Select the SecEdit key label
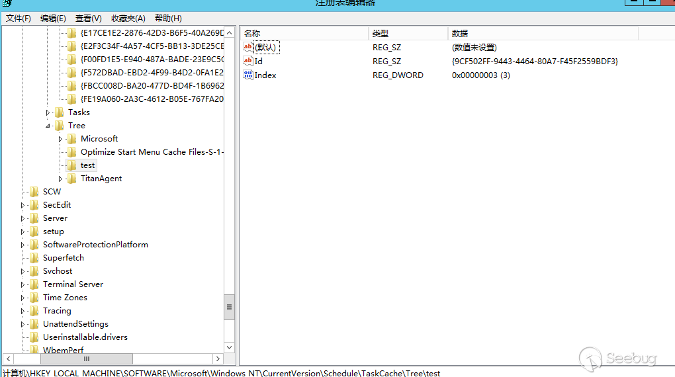Viewport: 675px width, 377px height. tap(57, 205)
